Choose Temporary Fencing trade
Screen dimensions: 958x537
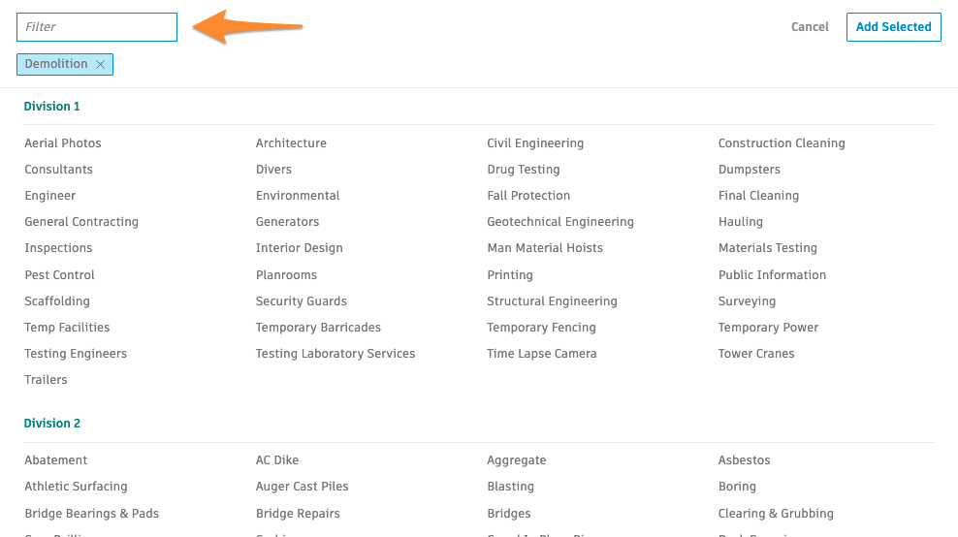(541, 328)
